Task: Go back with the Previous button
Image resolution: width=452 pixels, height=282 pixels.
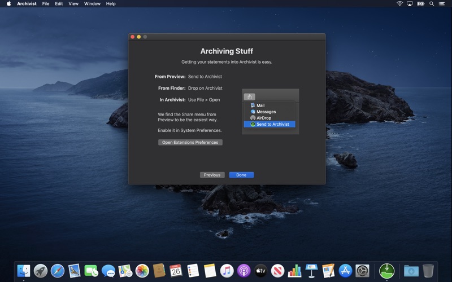Action: (x=212, y=175)
